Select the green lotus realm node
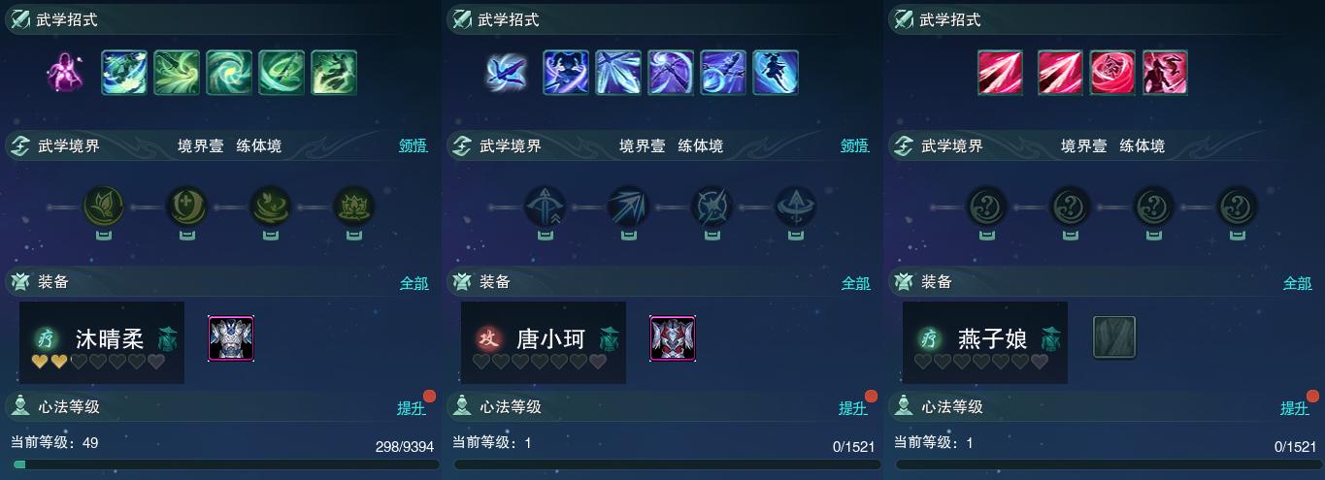This screenshot has width=1325, height=480. point(353,207)
